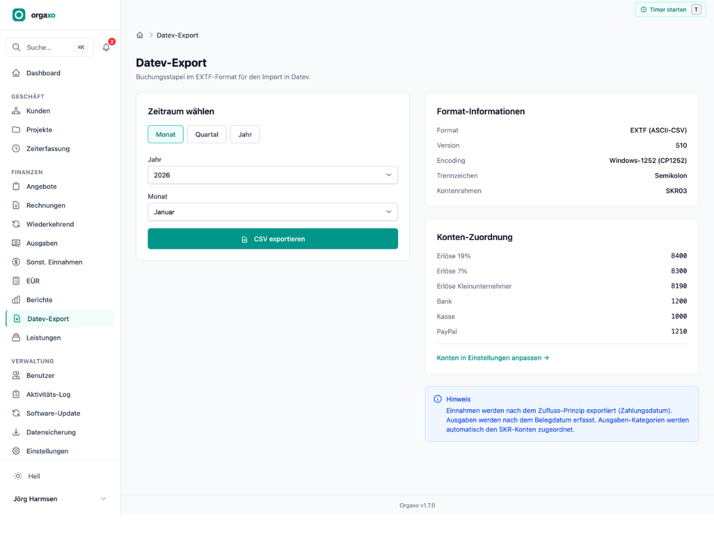Screen dimensions: 714x536
Task: Click the Kontenrahmen value SKR03
Action: tap(676, 191)
